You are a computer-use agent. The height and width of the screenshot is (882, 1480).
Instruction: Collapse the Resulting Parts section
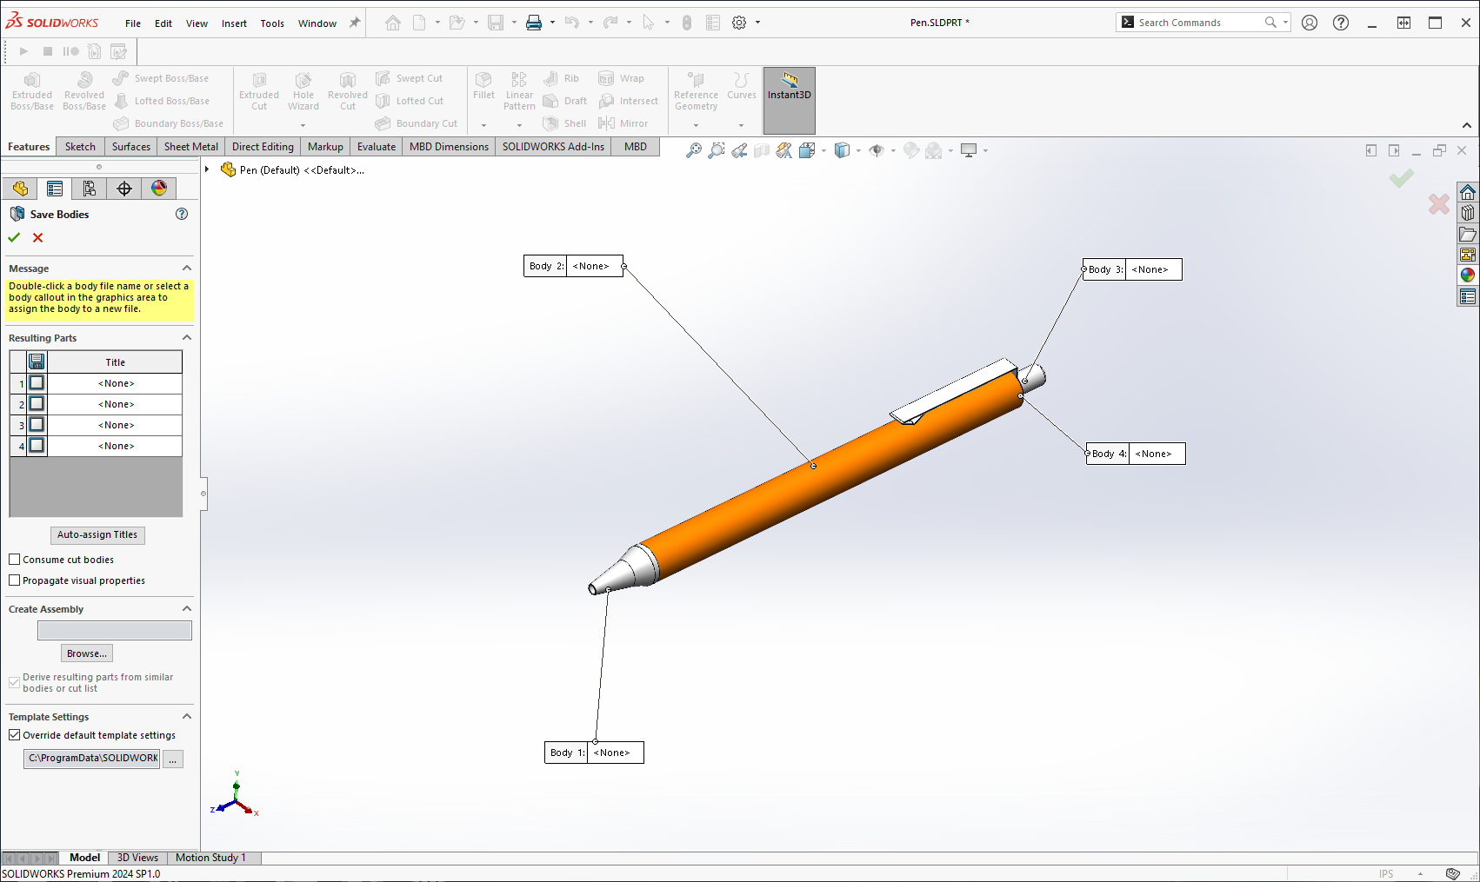(x=187, y=338)
